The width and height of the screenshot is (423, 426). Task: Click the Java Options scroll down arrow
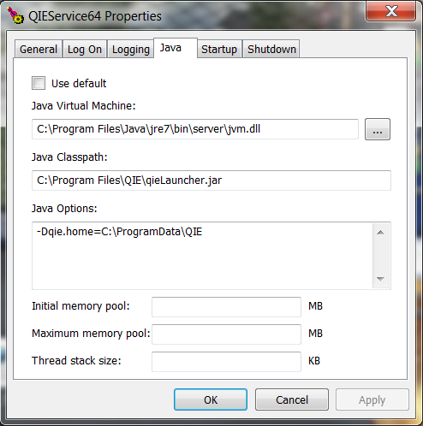click(x=380, y=279)
